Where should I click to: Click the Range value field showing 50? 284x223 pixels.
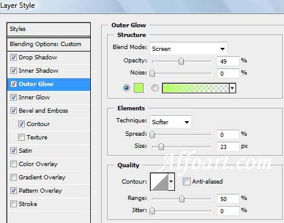tap(228, 199)
